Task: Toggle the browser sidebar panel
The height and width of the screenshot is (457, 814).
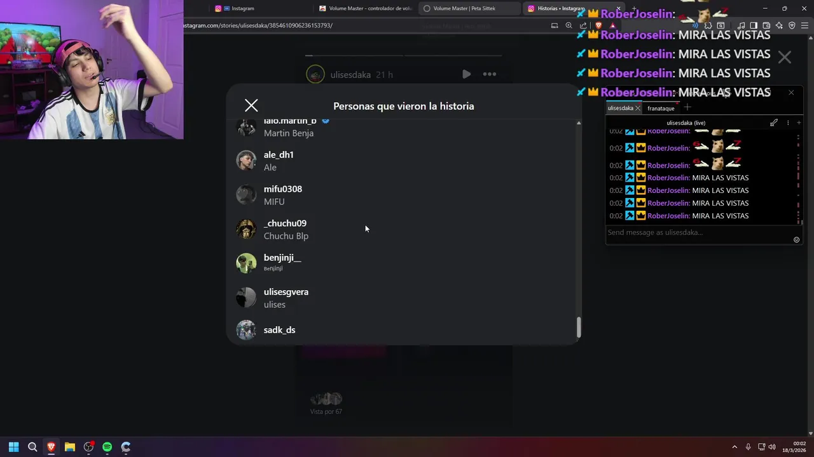Action: tap(754, 25)
